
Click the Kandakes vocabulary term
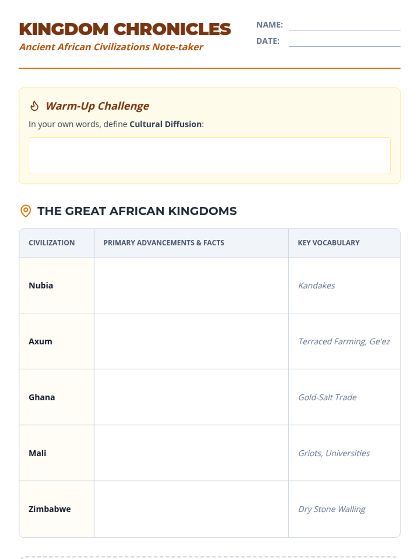click(316, 286)
